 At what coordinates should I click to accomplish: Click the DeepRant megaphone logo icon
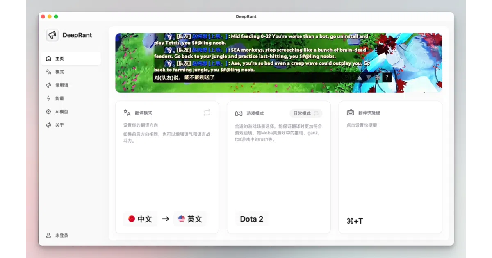[x=52, y=35]
